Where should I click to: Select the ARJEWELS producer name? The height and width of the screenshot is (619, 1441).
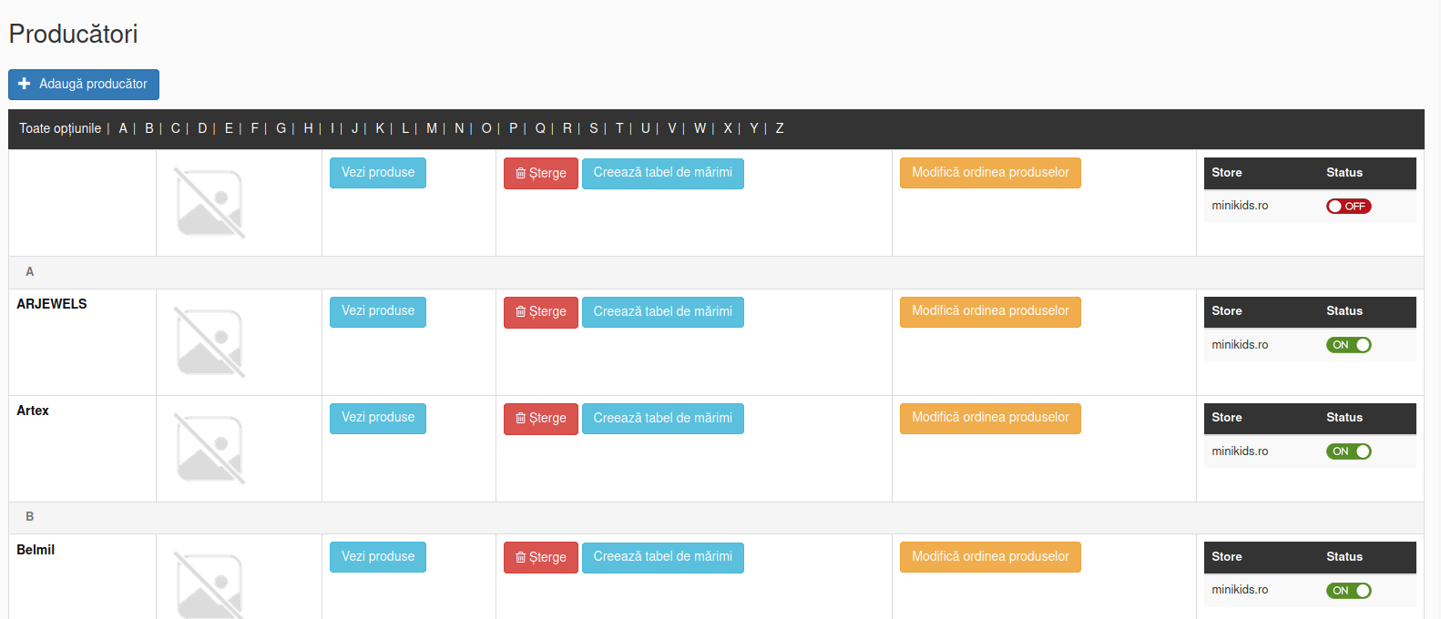tap(52, 304)
